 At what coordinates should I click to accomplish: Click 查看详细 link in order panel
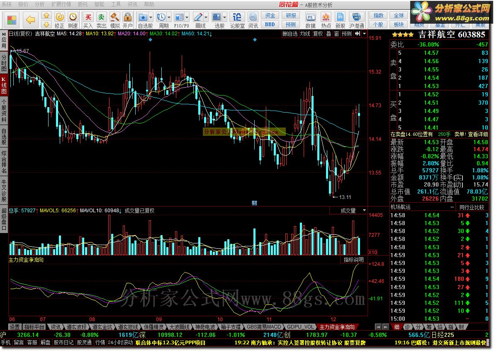click(x=478, y=134)
